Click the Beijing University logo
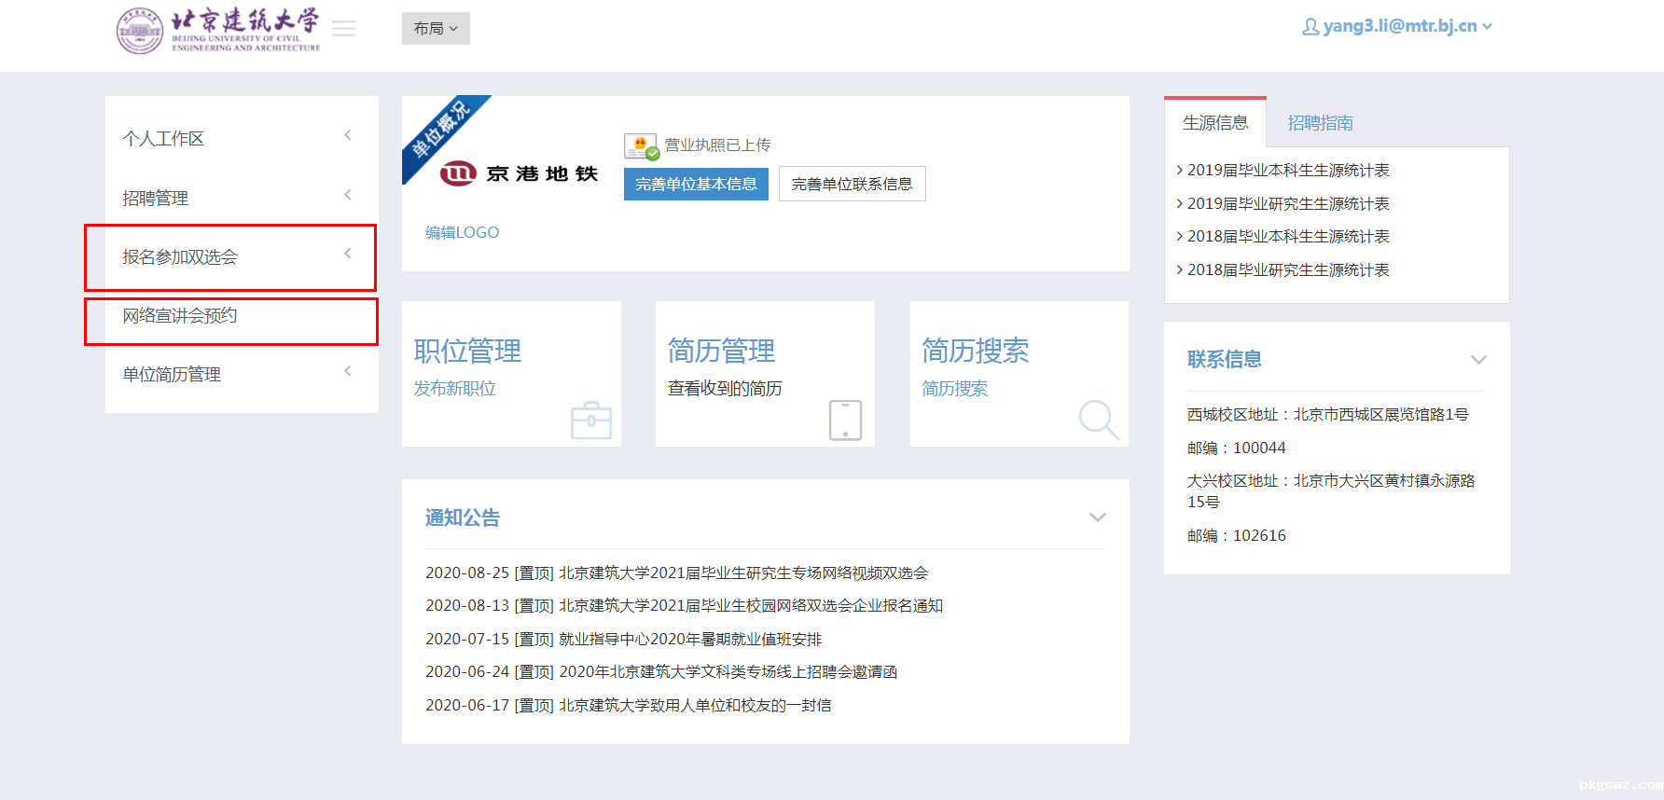 (x=218, y=31)
